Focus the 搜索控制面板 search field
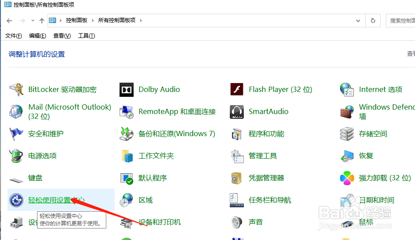The width and height of the screenshot is (415, 240). click(x=400, y=20)
